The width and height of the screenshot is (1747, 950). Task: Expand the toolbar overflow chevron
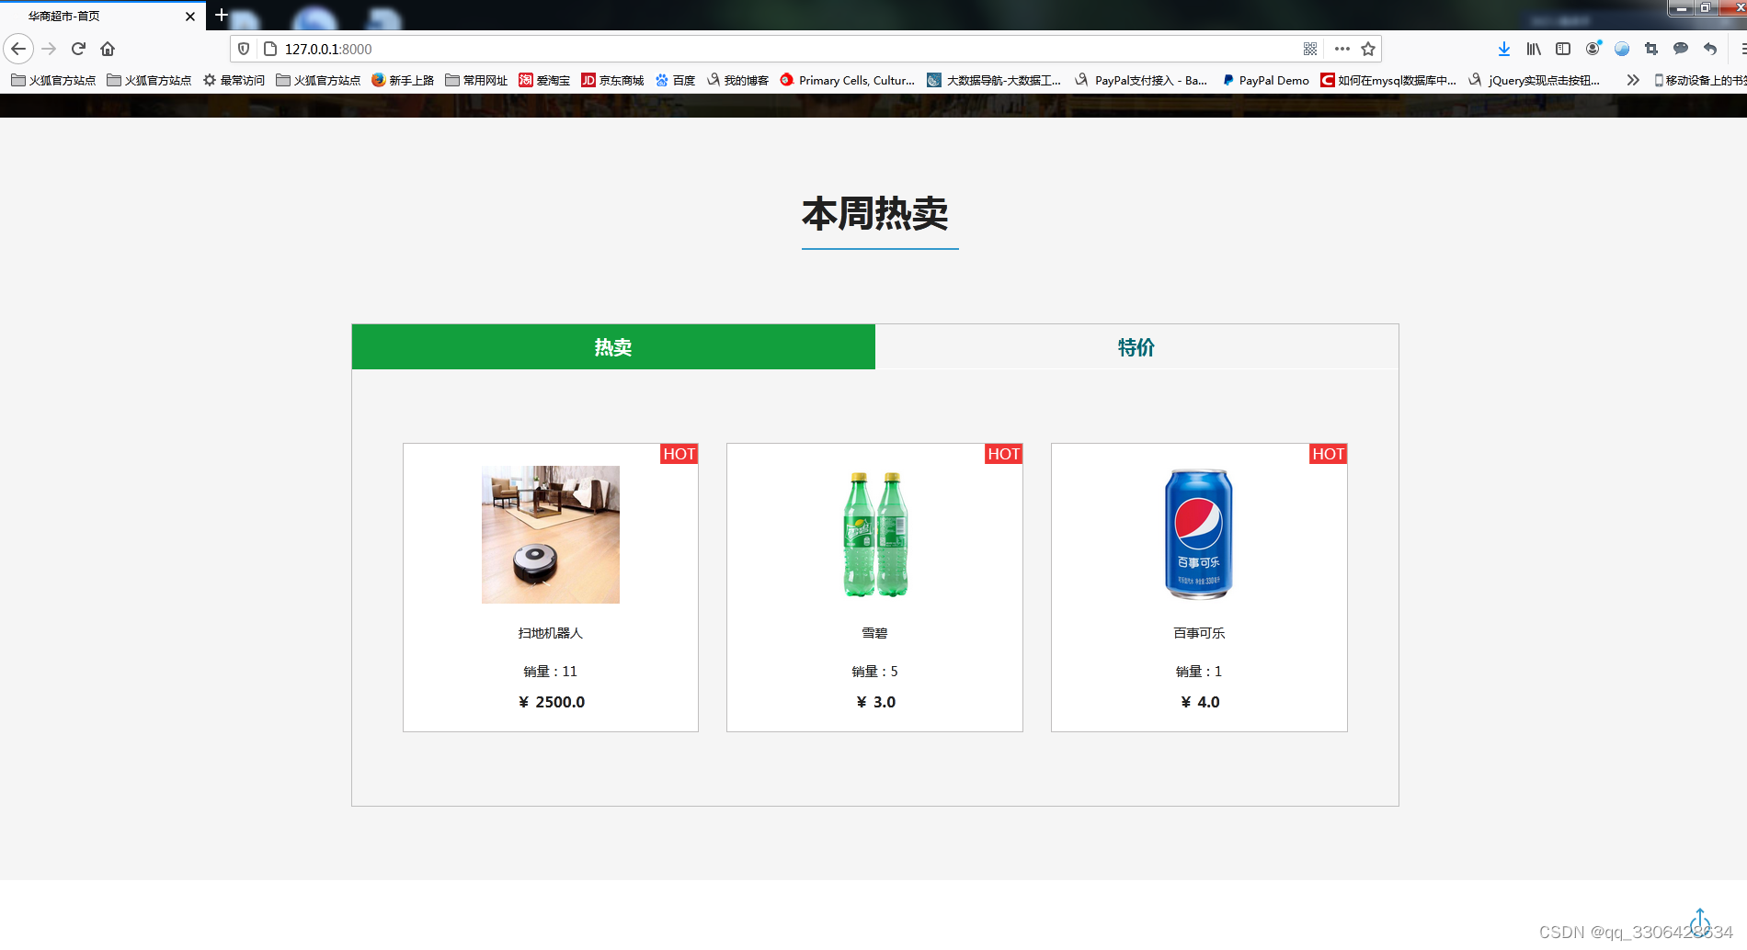point(1633,80)
